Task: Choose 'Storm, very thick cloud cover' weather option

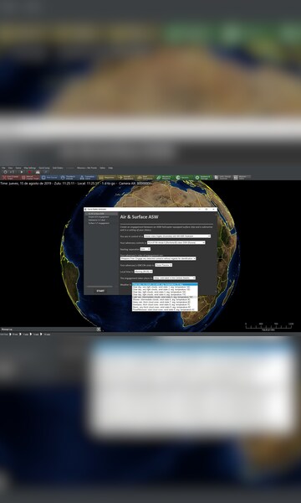Action: pos(165,307)
